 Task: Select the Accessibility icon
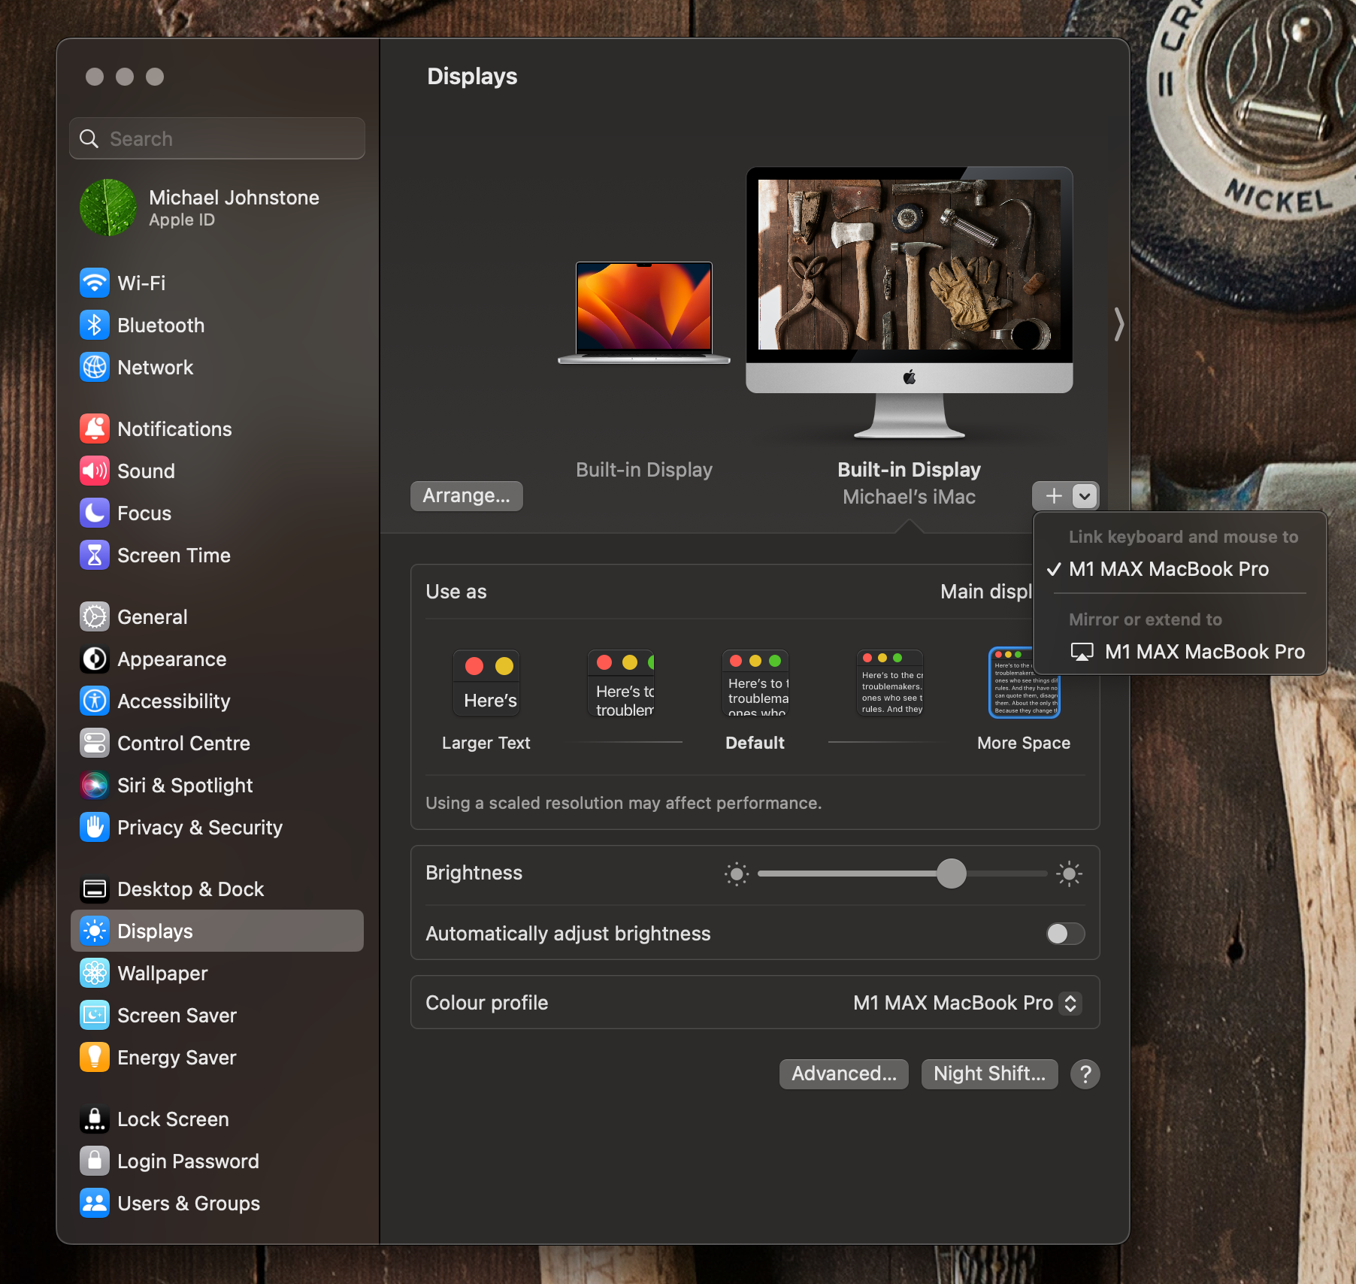pyautogui.click(x=95, y=701)
